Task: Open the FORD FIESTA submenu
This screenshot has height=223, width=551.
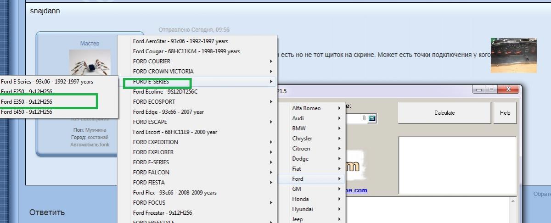Action: click(197, 183)
